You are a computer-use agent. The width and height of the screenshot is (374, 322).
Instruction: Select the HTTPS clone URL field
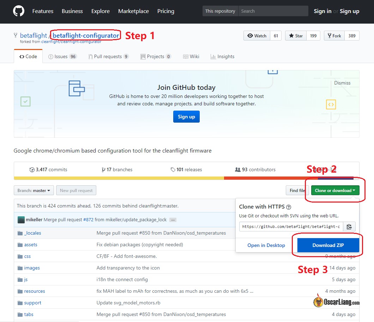(x=291, y=227)
